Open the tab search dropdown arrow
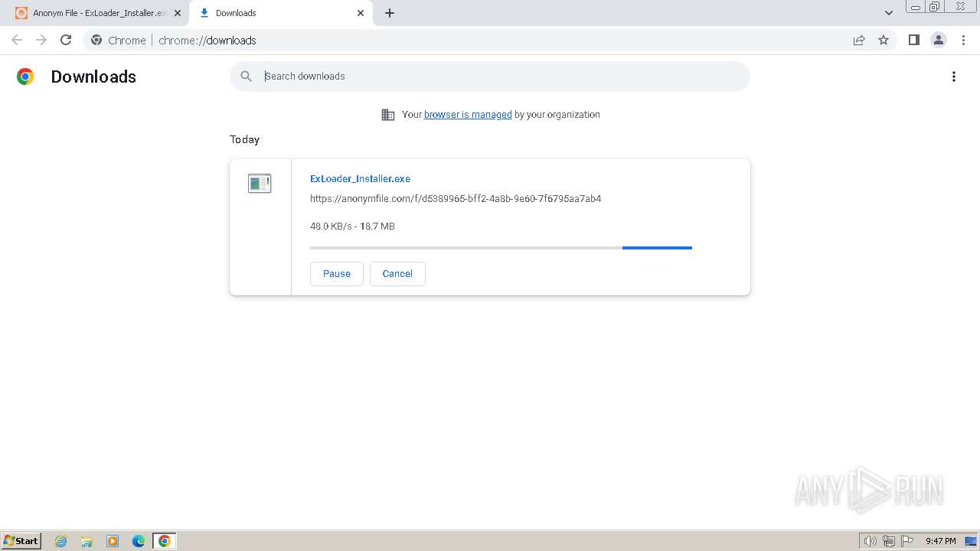Viewport: 980px width, 551px height. (x=889, y=13)
